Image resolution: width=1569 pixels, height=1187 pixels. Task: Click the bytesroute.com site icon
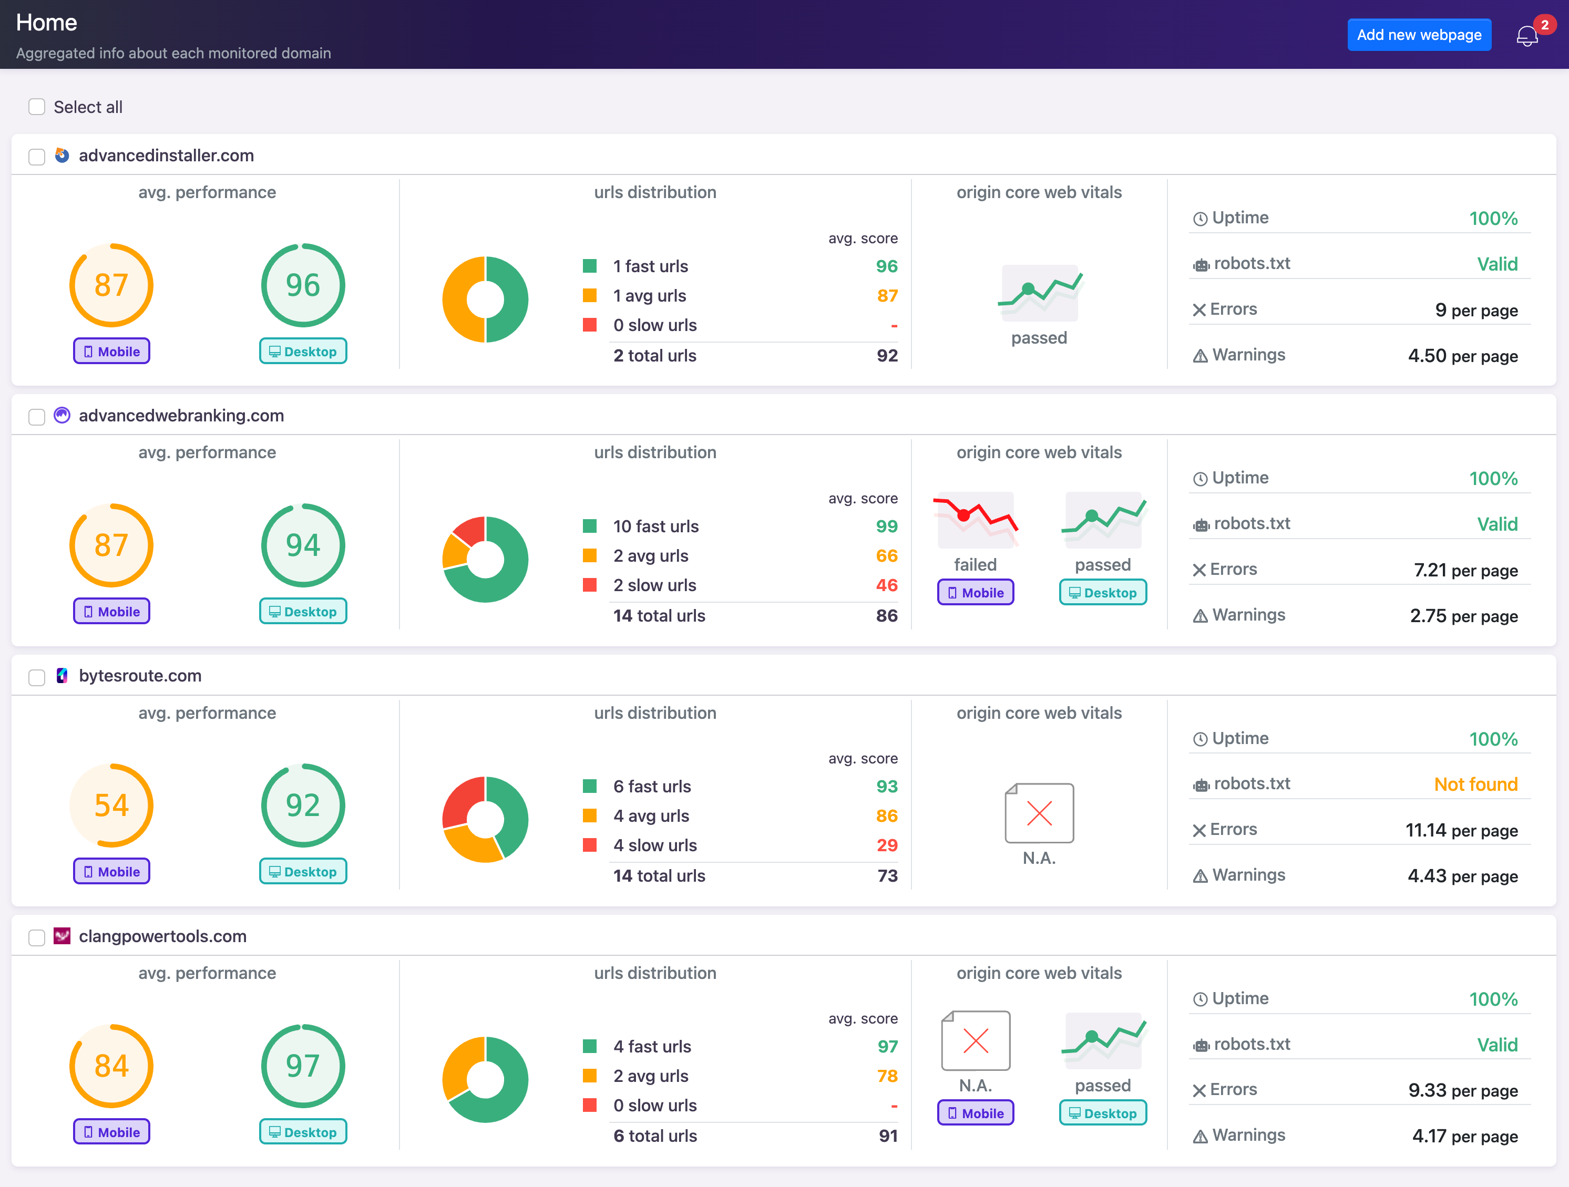pos(61,675)
